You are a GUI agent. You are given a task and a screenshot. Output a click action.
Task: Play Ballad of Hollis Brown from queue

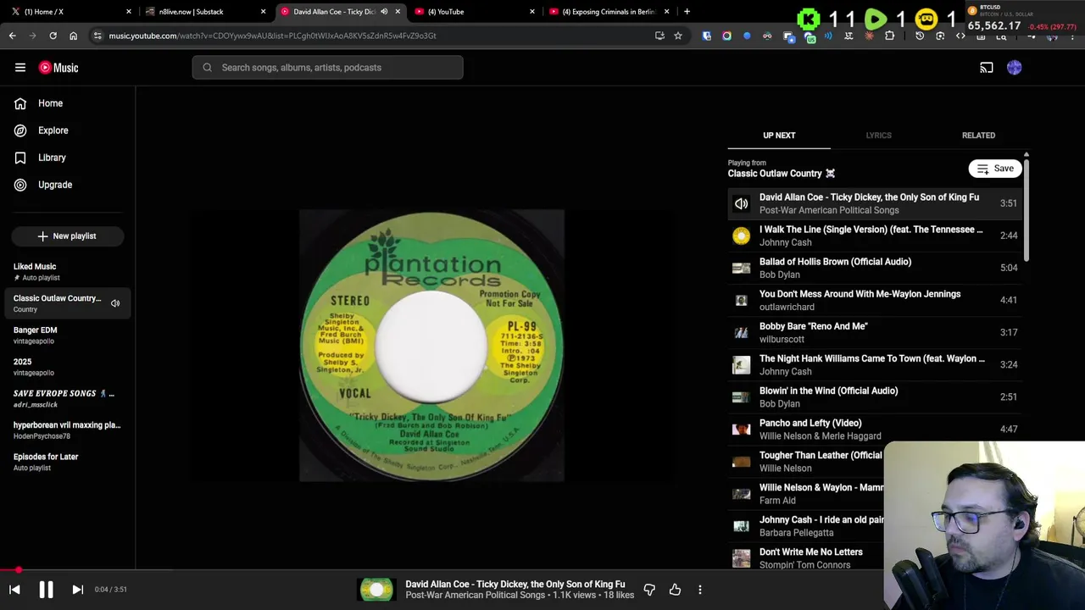point(875,268)
